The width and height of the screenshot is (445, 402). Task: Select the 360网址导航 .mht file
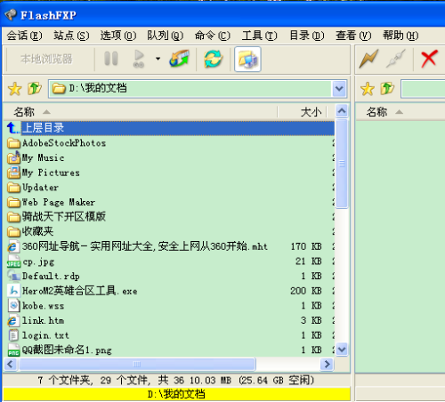pos(145,246)
